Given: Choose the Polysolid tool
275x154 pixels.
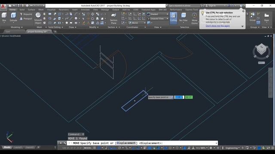Looking at the screenshot, I should point(26,14).
